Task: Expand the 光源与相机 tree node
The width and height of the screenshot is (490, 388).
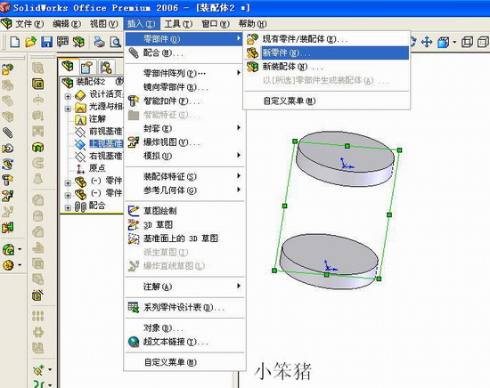Action: tap(68, 109)
